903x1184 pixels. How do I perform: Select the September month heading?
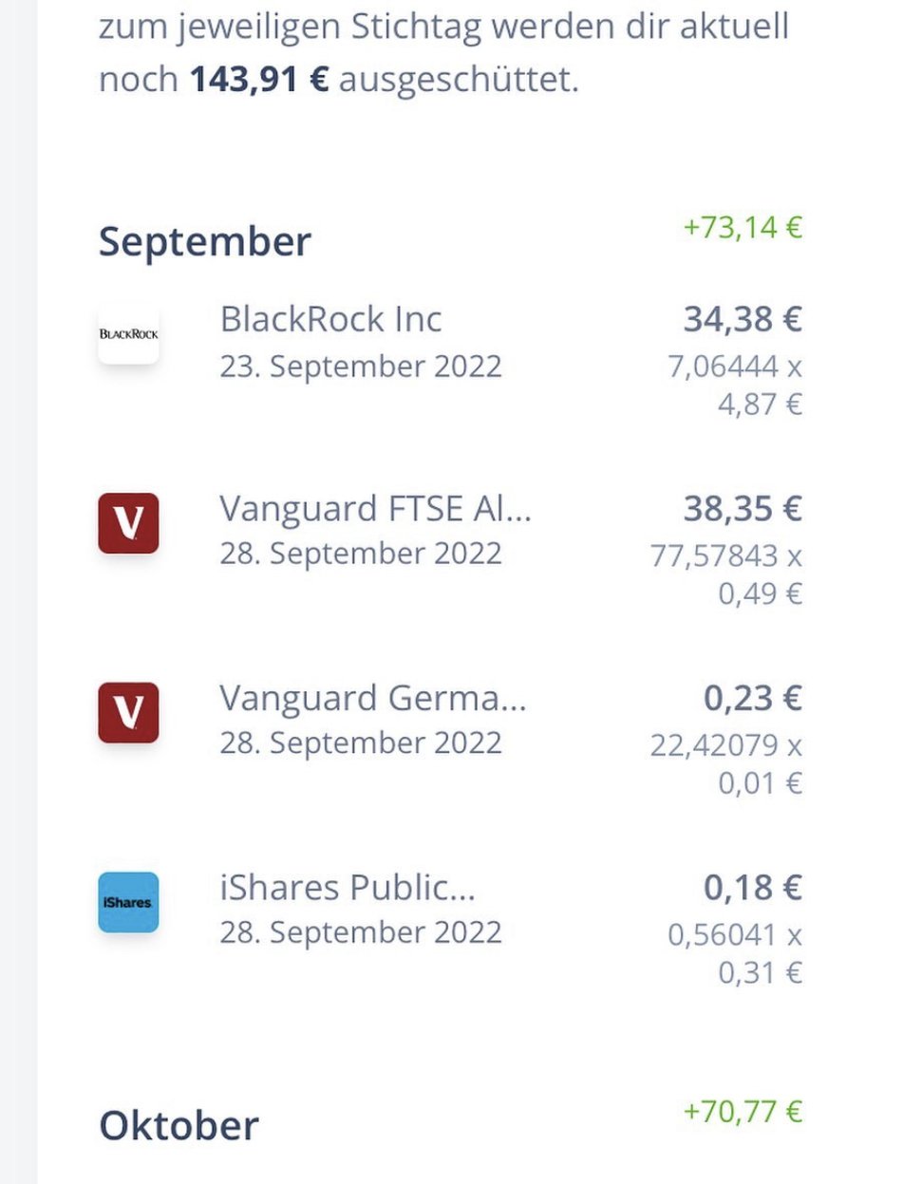204,241
